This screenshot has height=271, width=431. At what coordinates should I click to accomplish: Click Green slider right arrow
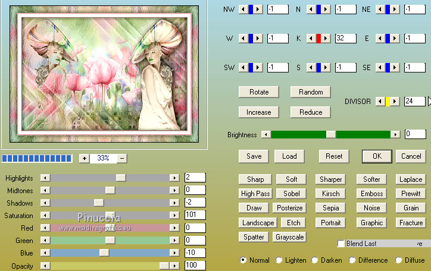174,240
